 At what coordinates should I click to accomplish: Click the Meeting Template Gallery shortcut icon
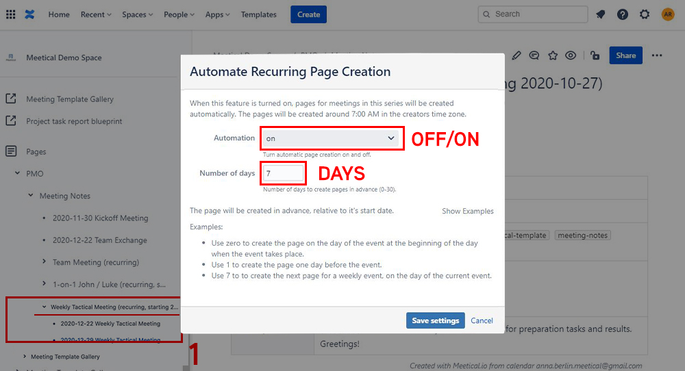pyautogui.click(x=11, y=99)
